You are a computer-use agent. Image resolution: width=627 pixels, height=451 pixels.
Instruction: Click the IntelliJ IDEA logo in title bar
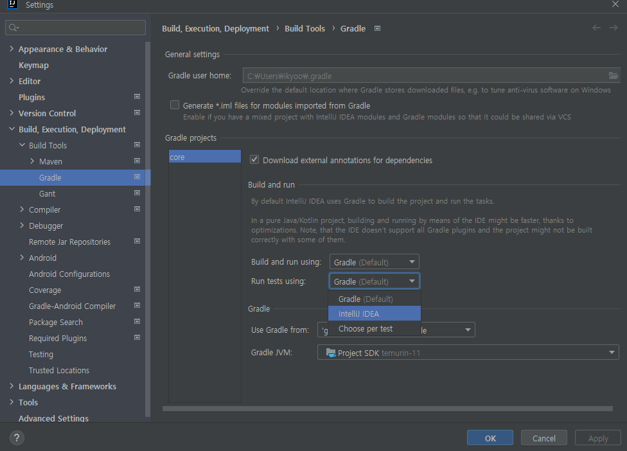click(x=12, y=4)
